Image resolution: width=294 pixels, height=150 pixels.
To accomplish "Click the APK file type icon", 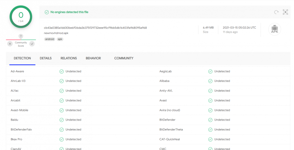I will pos(275,30).
